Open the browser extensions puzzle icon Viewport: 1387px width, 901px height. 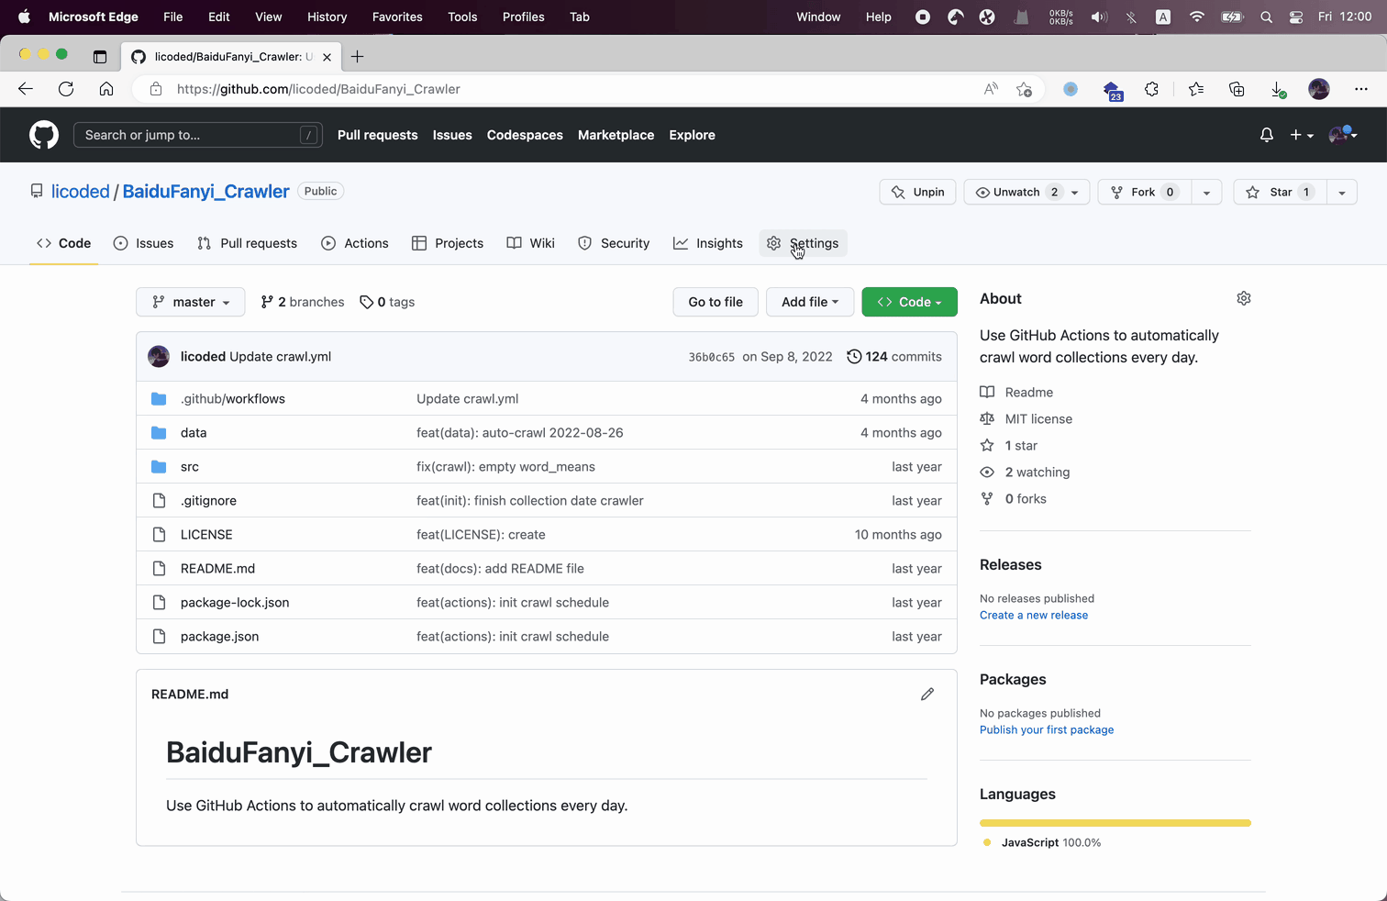point(1151,89)
